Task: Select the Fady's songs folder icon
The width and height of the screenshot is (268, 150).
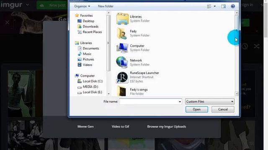Action: click(122, 91)
